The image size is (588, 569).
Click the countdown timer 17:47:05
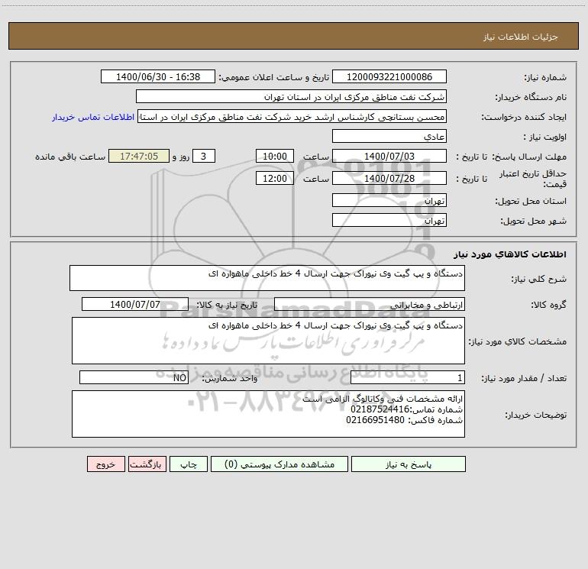(x=139, y=156)
